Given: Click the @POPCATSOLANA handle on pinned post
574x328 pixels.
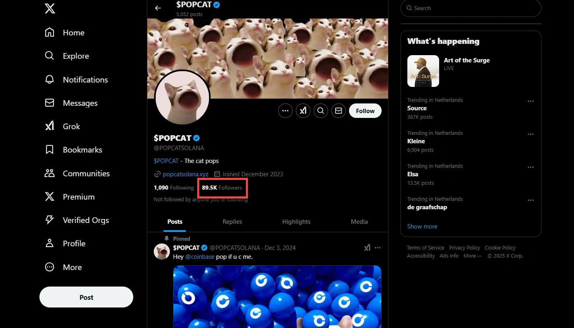Looking at the screenshot, I should 235,248.
